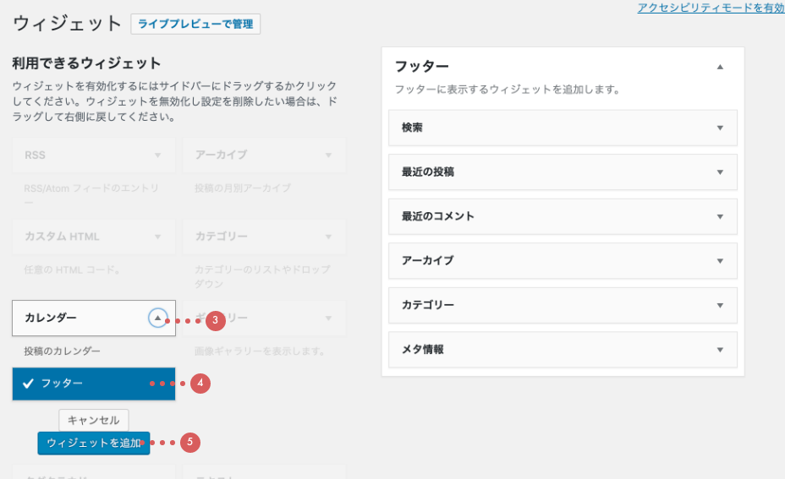
Task: Expand the 最近のコメント widget
Action: [720, 216]
